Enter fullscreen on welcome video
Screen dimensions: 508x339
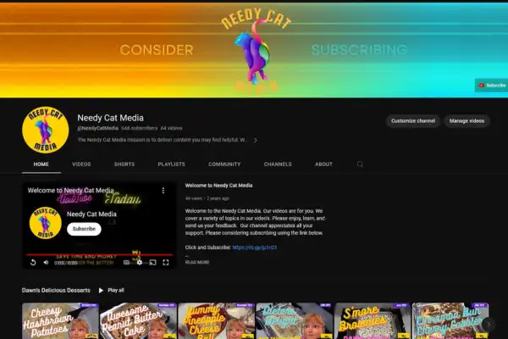[x=166, y=263]
